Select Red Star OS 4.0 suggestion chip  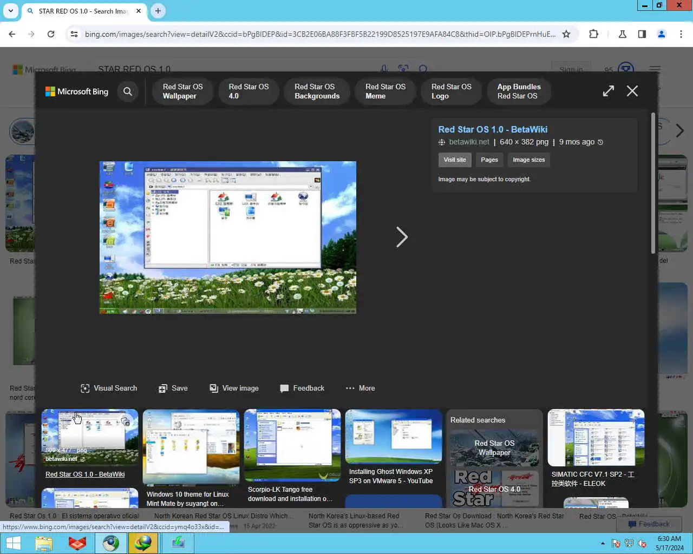point(249,91)
